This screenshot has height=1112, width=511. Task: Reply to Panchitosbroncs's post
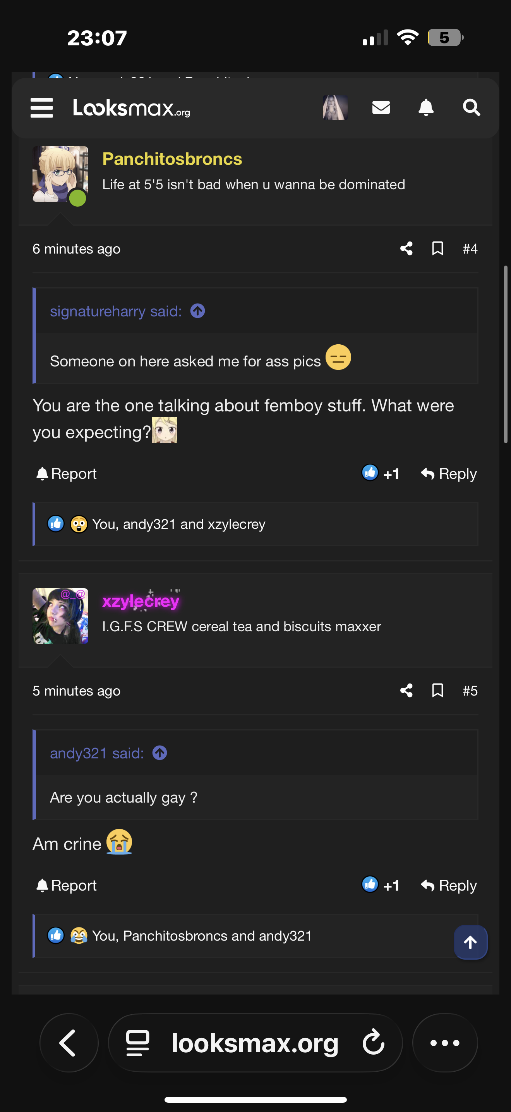[x=449, y=473]
